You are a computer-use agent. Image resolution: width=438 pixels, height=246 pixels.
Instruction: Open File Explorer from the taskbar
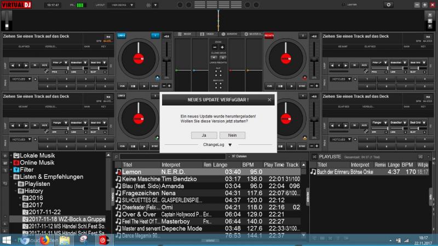tap(64, 240)
